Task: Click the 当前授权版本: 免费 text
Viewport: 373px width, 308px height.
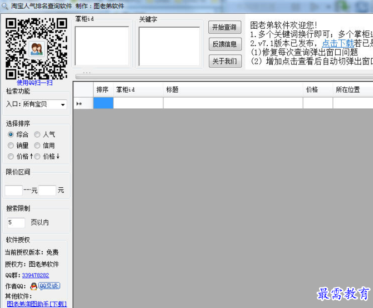Action: [x=32, y=252]
